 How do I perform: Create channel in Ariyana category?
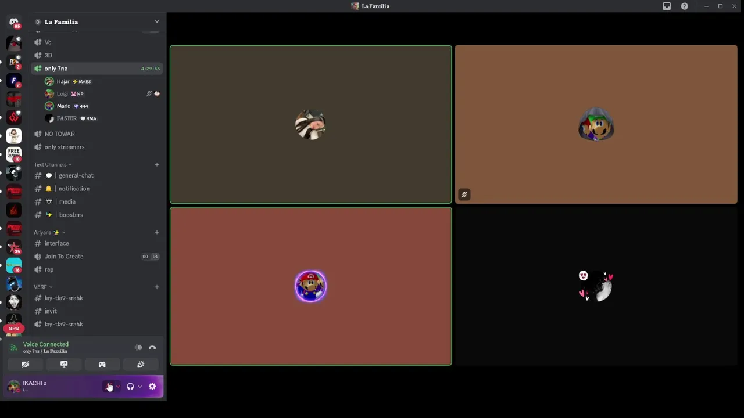tap(156, 232)
